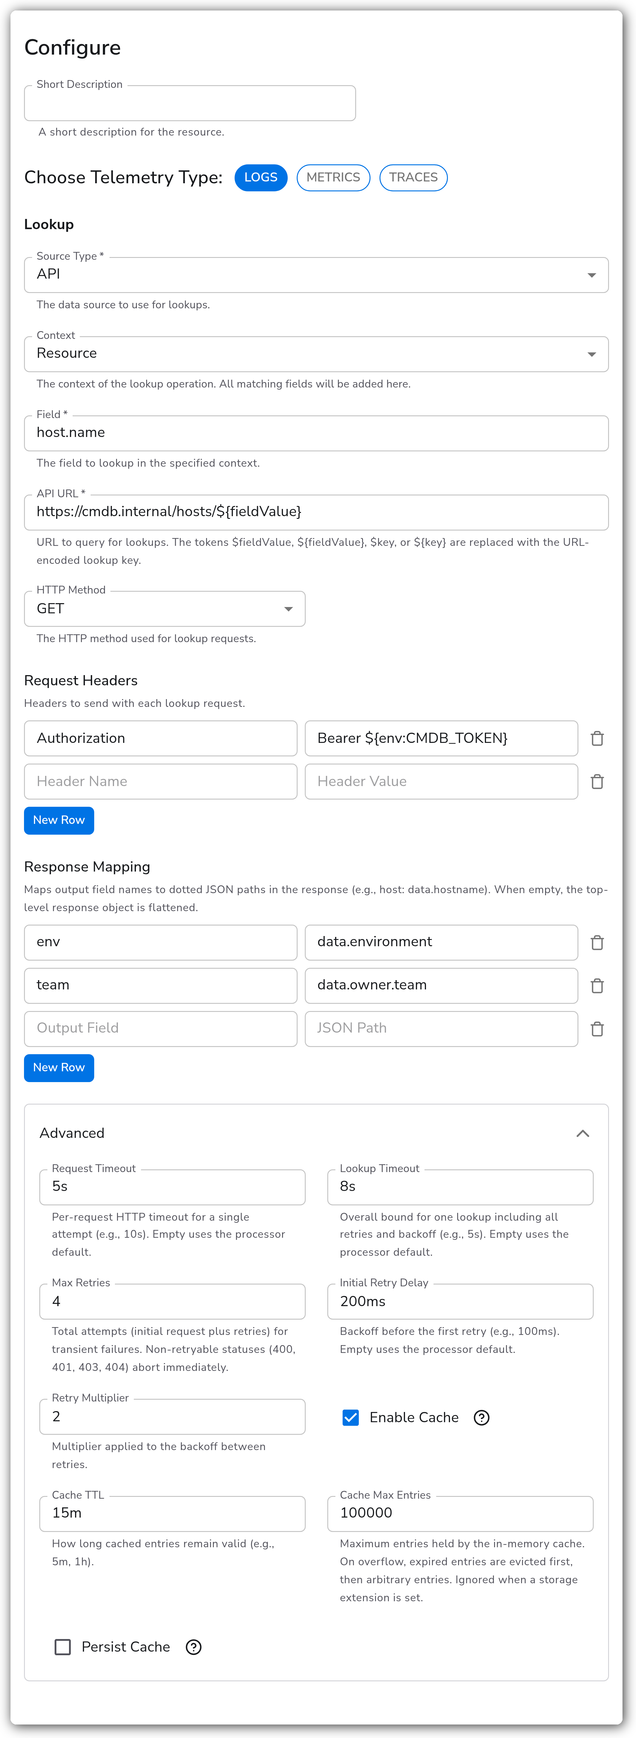Open the HTTP Method dropdown
The height and width of the screenshot is (1738, 636).
[165, 609]
